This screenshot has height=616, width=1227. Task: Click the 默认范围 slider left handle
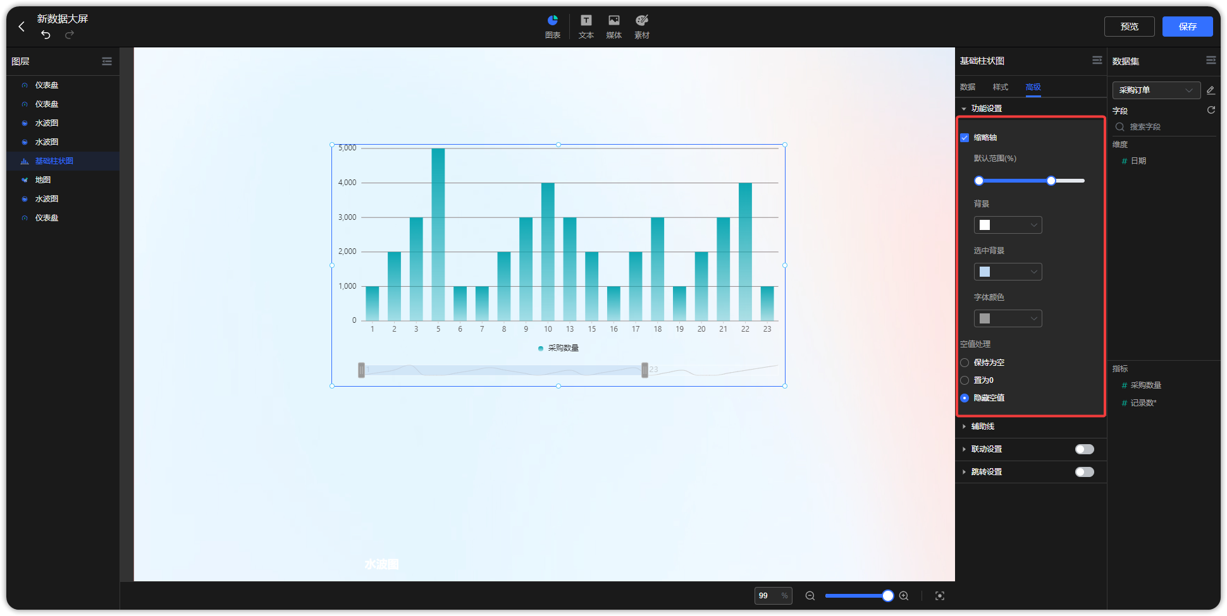[979, 181]
